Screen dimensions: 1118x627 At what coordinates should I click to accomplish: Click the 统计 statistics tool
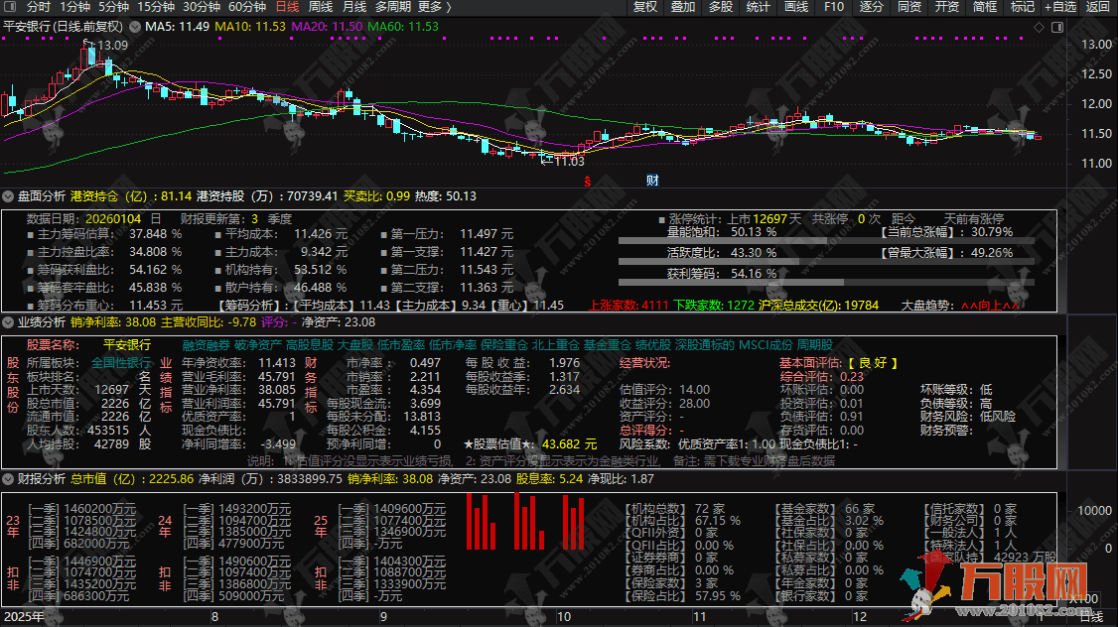758,7
